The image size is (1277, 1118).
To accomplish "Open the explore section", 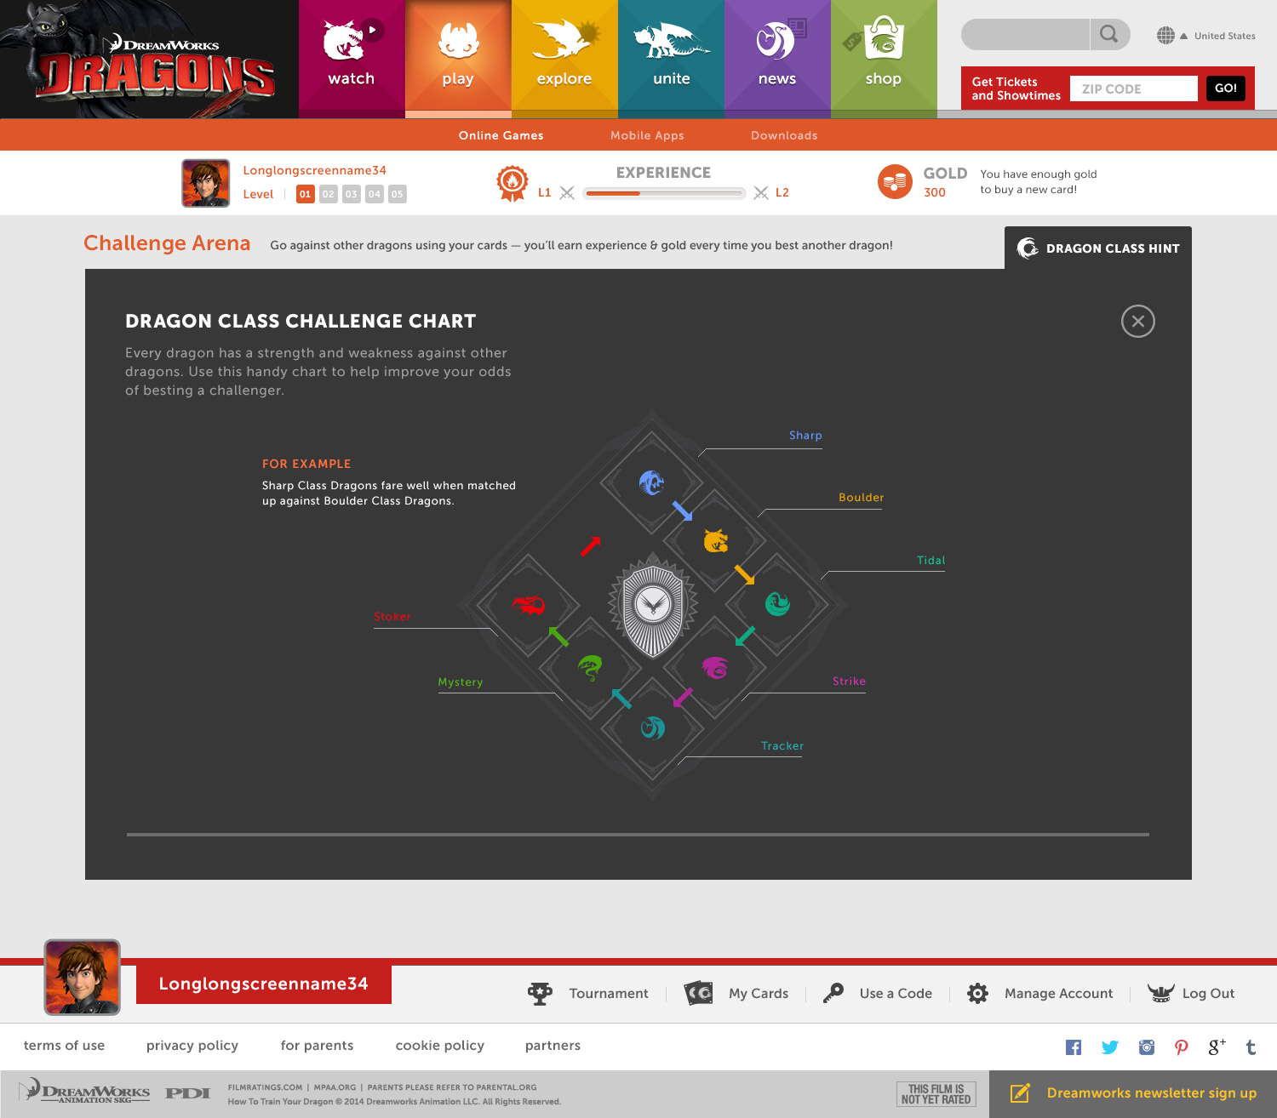I will point(564,59).
